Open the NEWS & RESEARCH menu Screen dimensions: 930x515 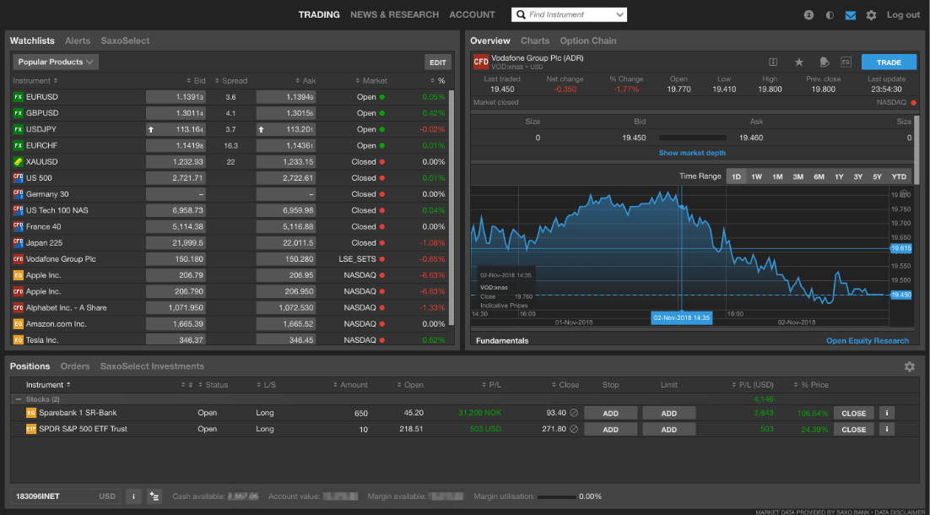pyautogui.click(x=394, y=14)
